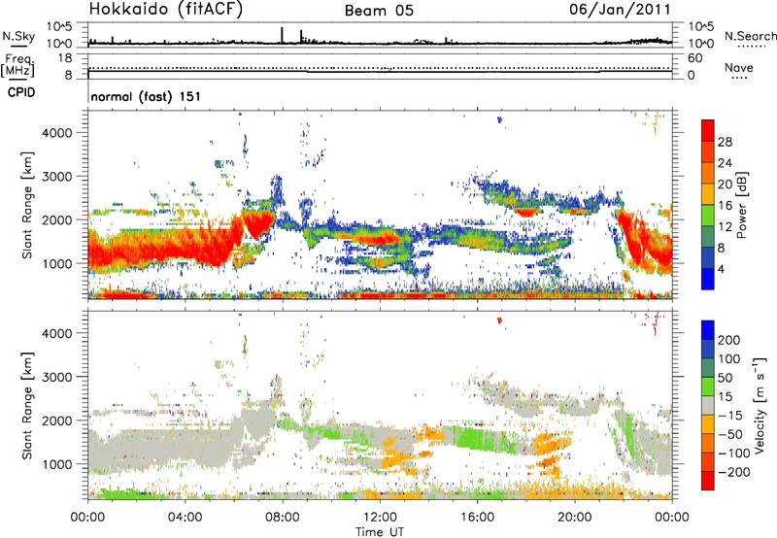Click the "08:00" time tick label
The image size is (777, 538).
coord(283,518)
